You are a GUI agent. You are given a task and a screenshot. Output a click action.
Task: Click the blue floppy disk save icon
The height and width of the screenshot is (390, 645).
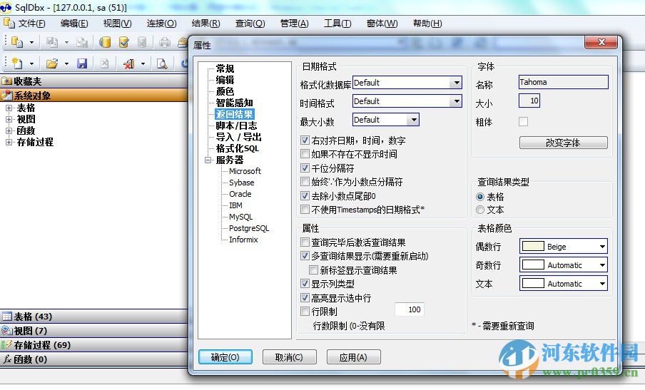click(82, 63)
